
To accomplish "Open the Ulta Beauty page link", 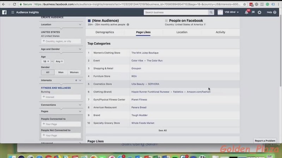I will [x=138, y=84].
